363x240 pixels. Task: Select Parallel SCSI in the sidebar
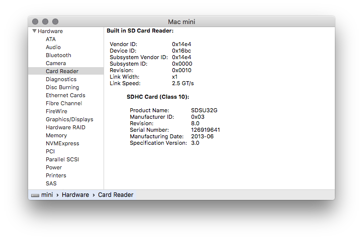coord(62,159)
